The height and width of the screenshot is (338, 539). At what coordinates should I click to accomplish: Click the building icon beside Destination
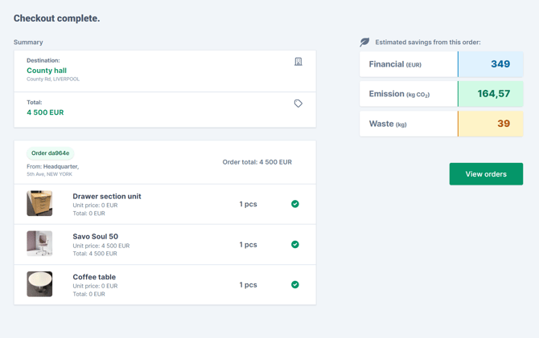[x=298, y=62]
